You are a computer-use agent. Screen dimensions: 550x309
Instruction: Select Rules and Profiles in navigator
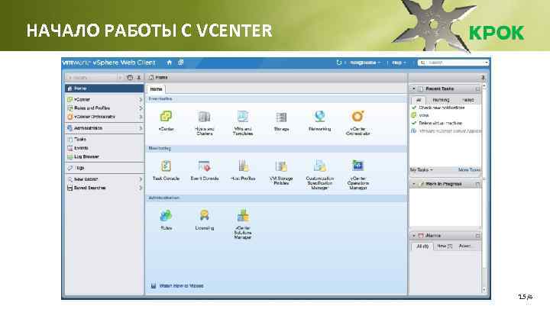(x=104, y=108)
